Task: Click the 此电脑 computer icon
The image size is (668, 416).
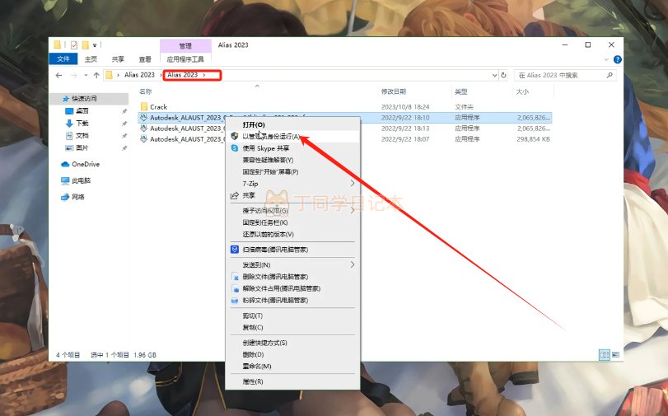Action: 65,180
